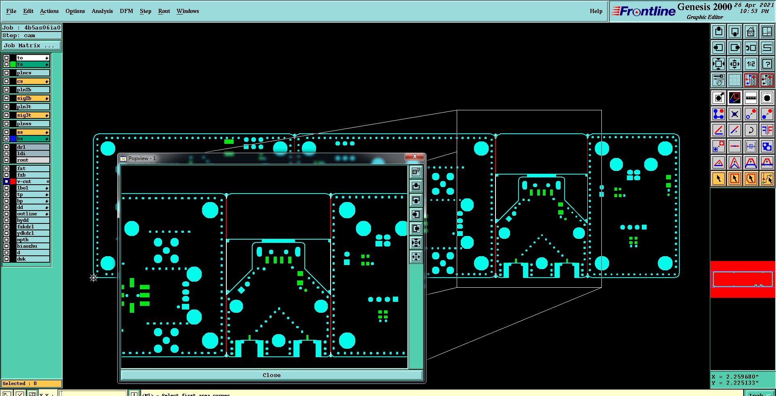Screen dimensions: 776x396
Task: Select the plain arrow pointer selection tool
Action: [719, 178]
